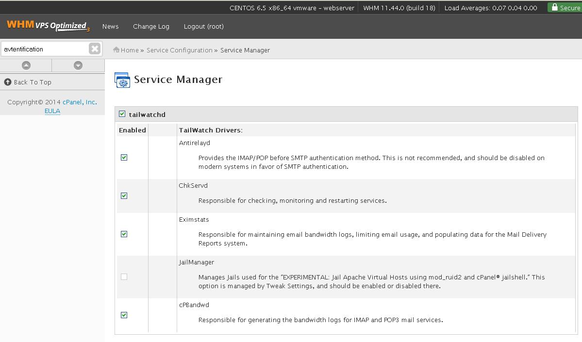Click the cPBandwd bandwidth logs description
Viewport: 582px width, 342px height.
tap(321, 320)
